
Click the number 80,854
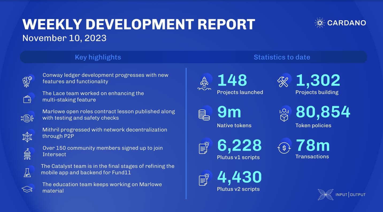pos(323,112)
